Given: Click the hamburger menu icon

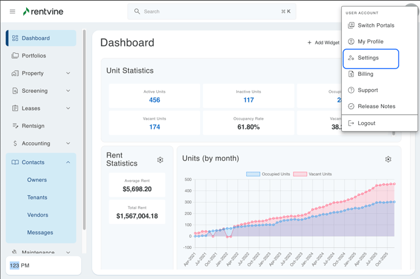Looking at the screenshot, I should [x=12, y=12].
